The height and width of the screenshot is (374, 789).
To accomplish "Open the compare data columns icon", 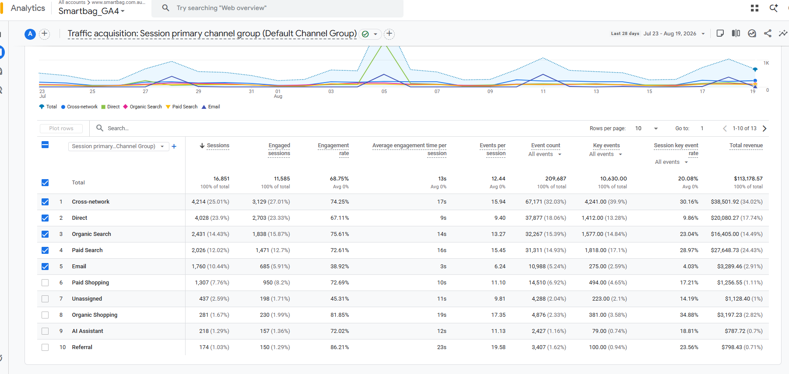I will click(736, 33).
